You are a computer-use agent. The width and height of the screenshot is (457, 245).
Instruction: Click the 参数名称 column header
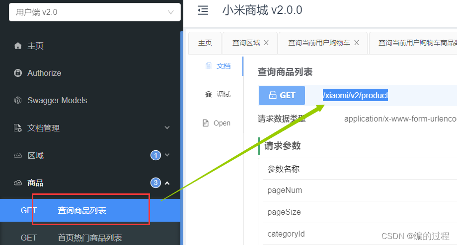[x=284, y=169]
